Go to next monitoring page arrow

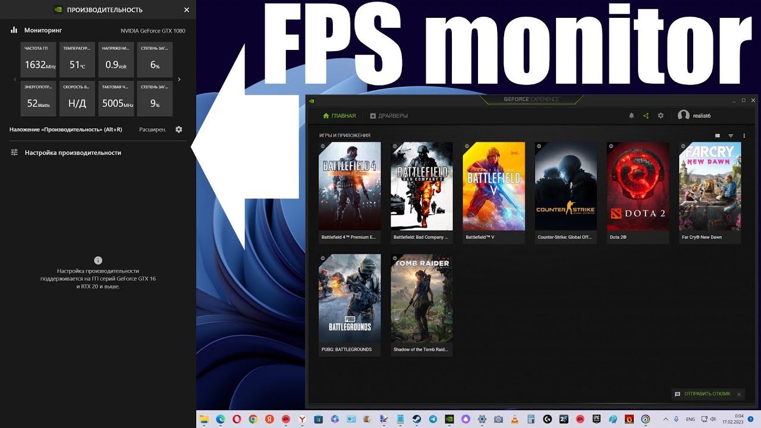(179, 79)
